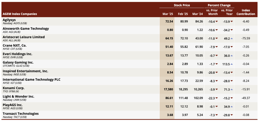Click Galaxy Gaming Mar '25 price 2.84
Screen dimensions: 259x122
click(170, 64)
